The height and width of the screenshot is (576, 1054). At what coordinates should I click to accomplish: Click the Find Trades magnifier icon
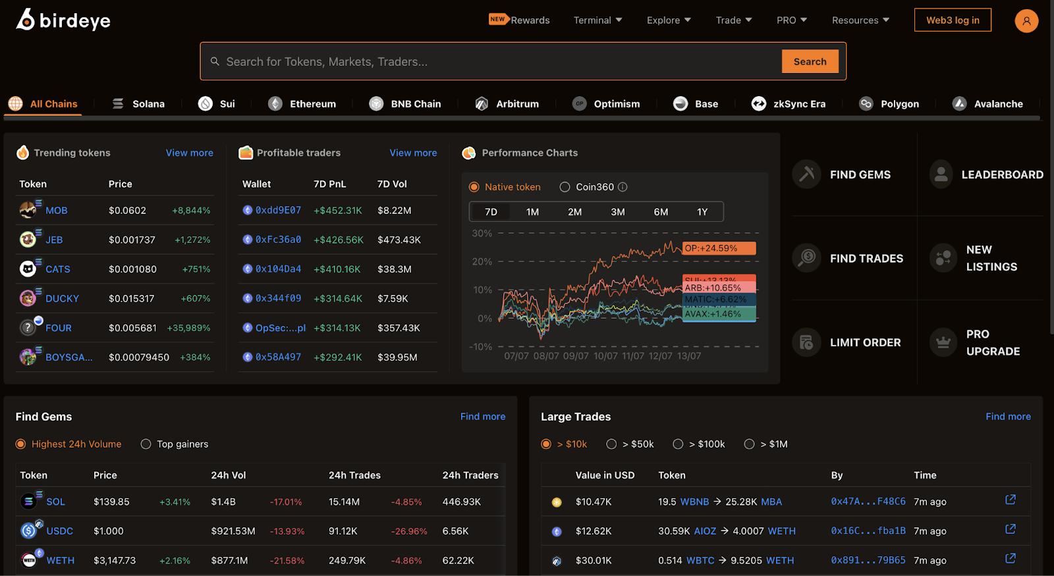point(806,258)
